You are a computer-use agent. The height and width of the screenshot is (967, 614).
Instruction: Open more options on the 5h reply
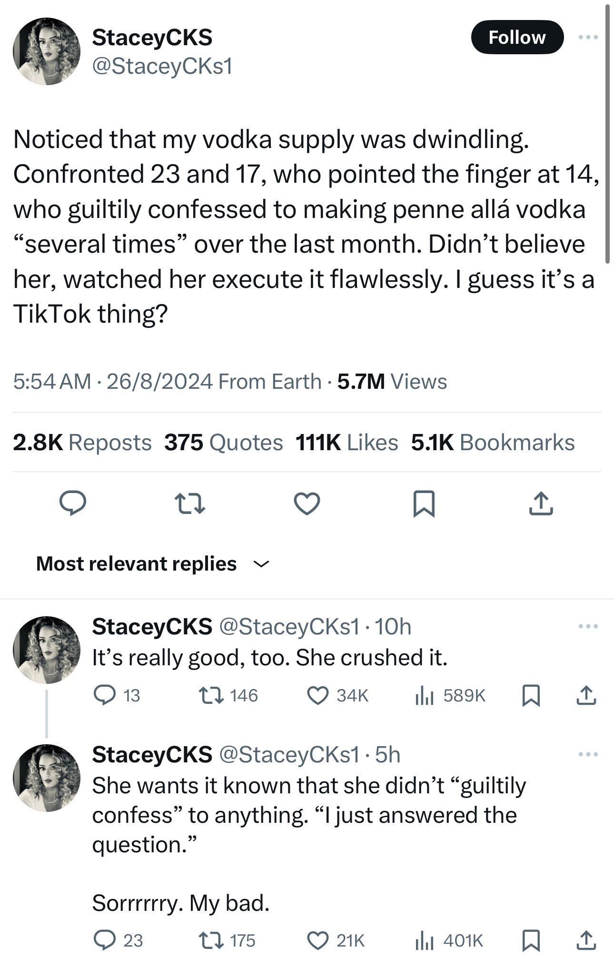click(588, 754)
